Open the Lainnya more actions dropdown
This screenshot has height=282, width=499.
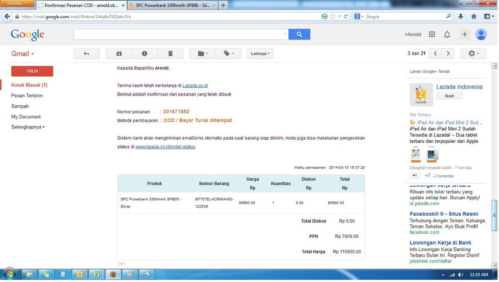(x=260, y=53)
